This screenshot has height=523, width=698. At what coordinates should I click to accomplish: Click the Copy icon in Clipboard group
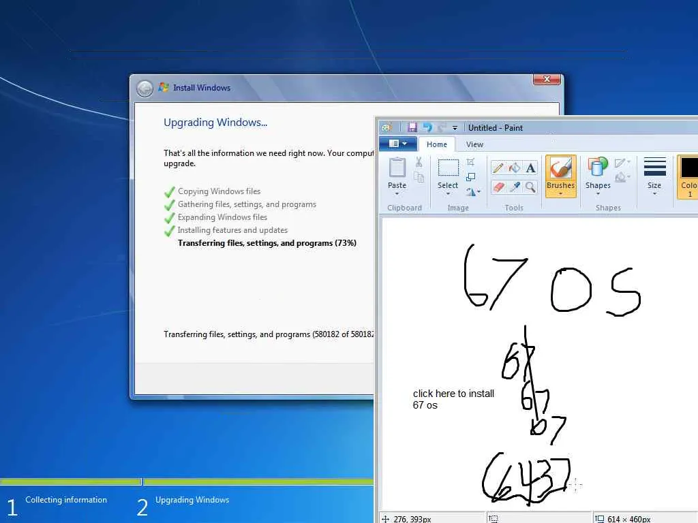[x=419, y=178]
